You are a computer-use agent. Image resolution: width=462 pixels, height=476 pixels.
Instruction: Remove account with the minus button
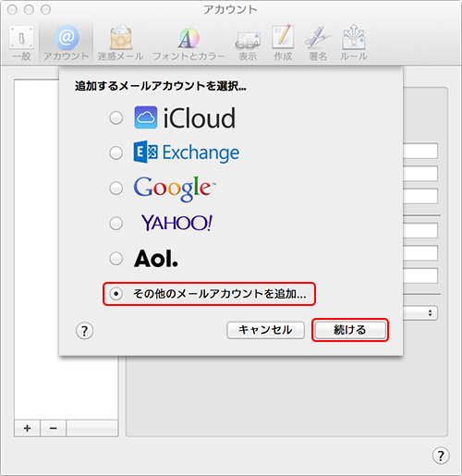53,428
